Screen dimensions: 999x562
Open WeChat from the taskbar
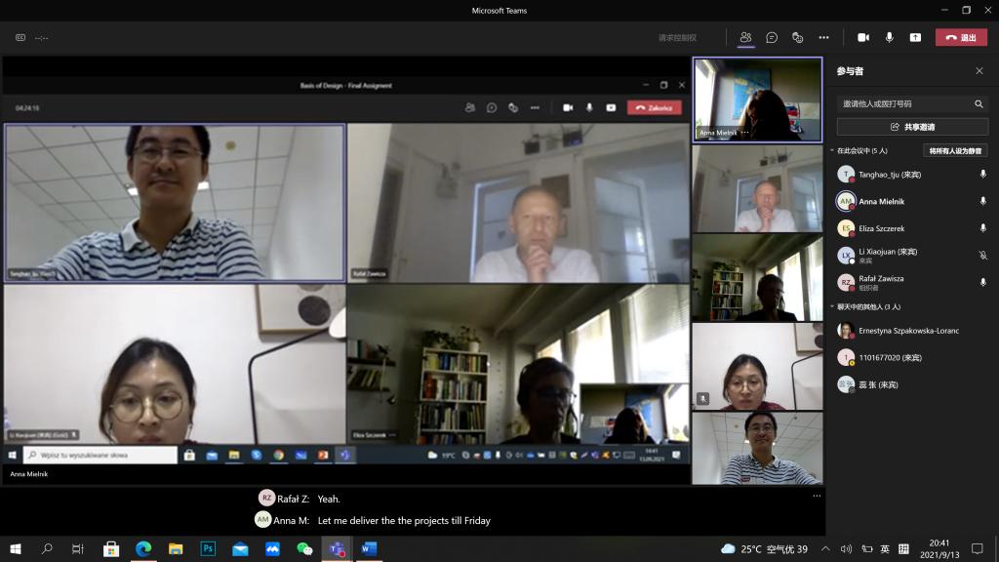pos(304,549)
